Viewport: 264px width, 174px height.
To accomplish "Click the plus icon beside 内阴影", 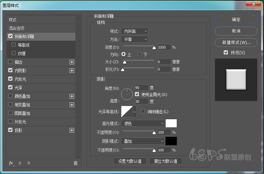I will pyautogui.click(x=72, y=71).
